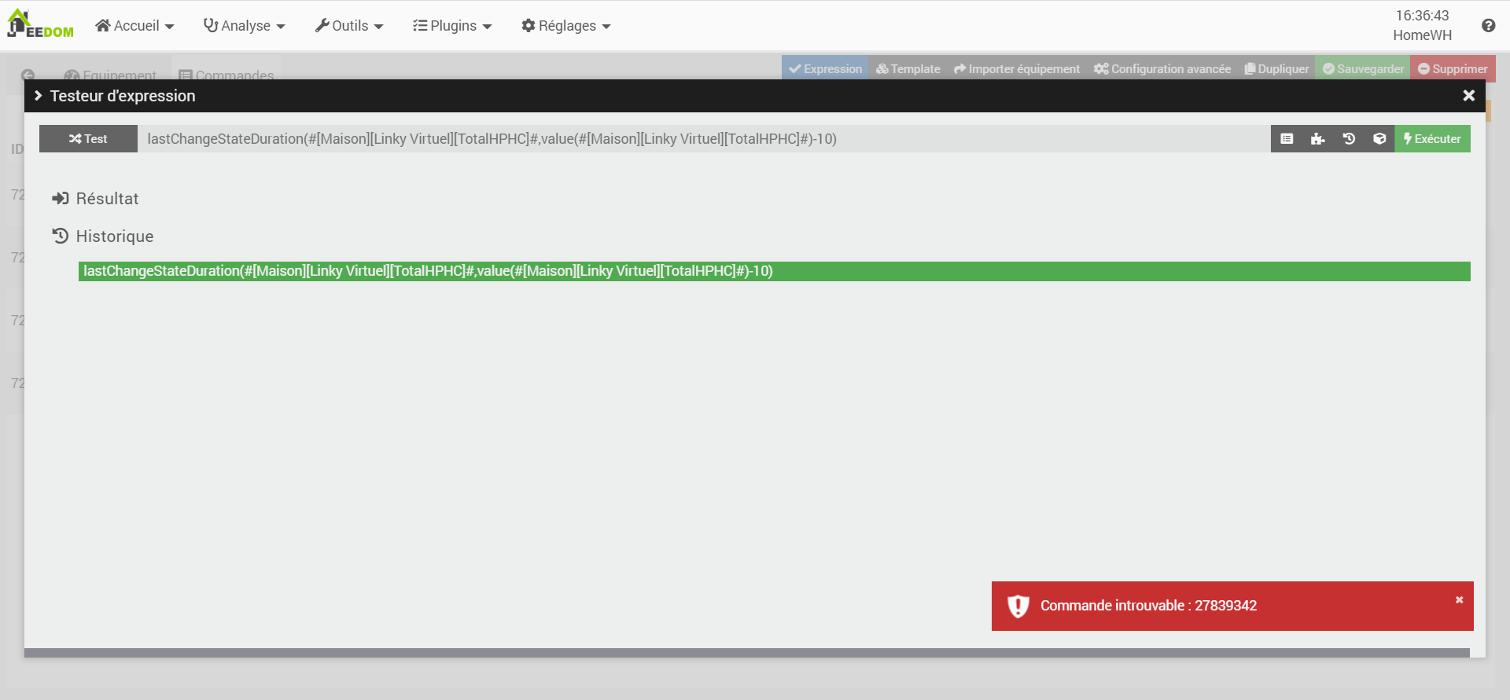Dismiss the Commande introuvable error alert

click(x=1459, y=599)
